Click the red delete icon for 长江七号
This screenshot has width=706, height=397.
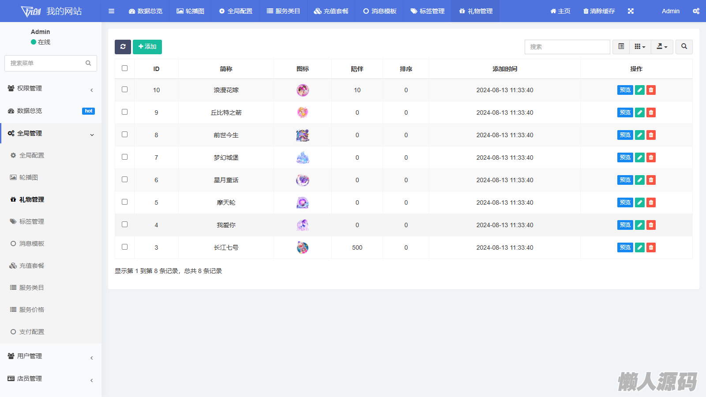pos(651,247)
